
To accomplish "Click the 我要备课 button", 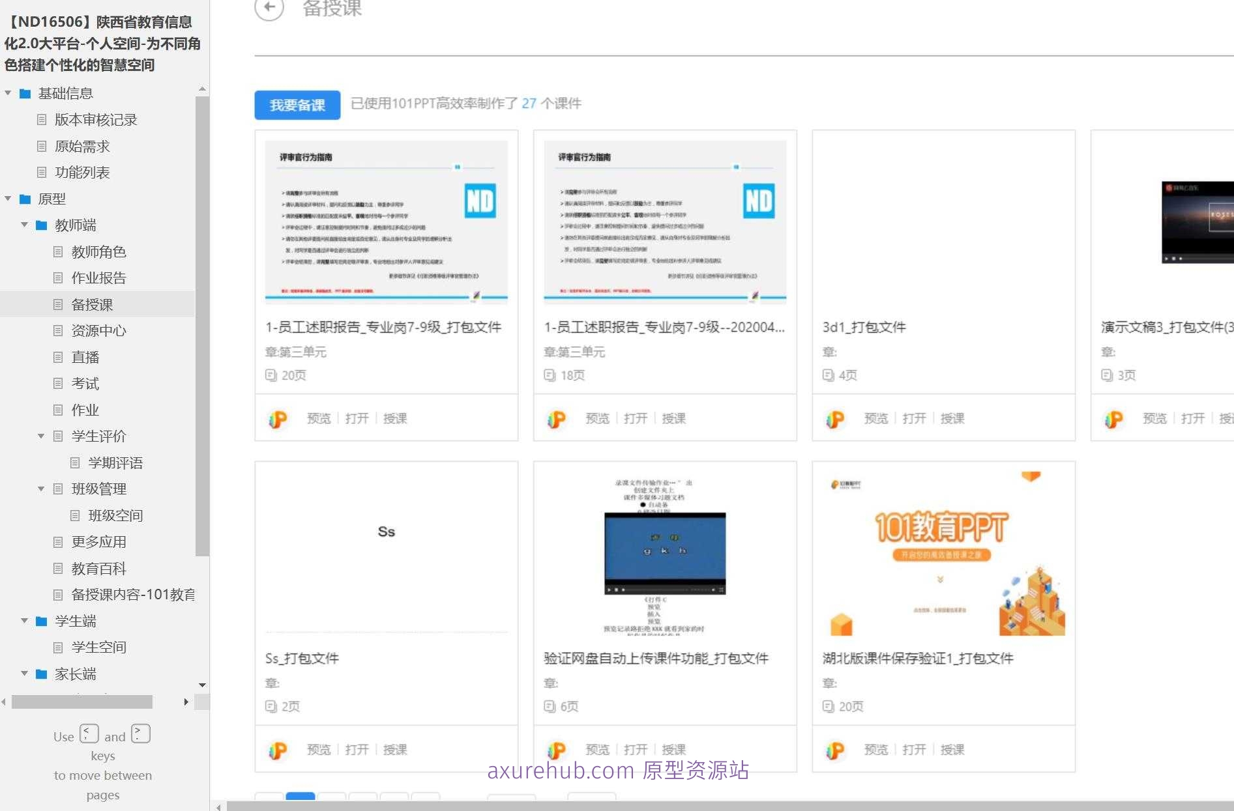I will click(297, 104).
